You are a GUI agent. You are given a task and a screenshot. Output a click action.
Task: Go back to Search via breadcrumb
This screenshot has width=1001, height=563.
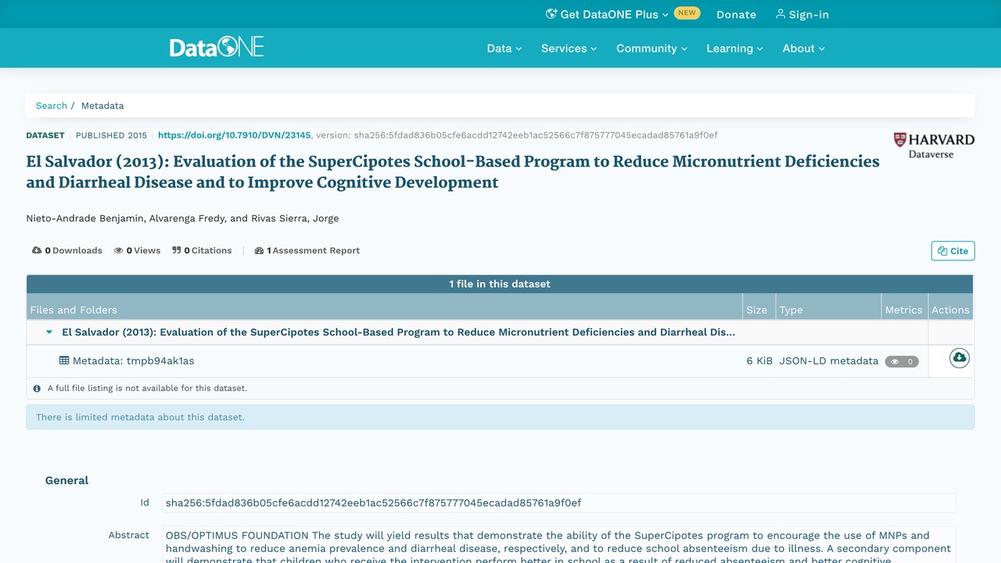52,106
